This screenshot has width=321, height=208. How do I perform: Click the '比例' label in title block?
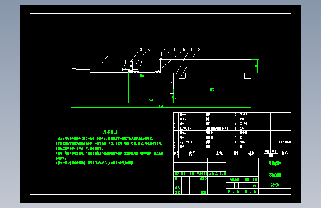(255, 180)
